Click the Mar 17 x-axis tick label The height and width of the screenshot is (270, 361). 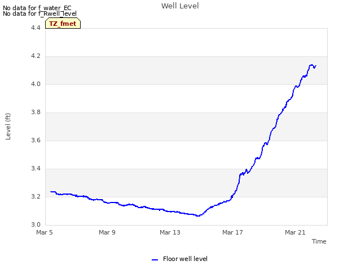coord(232,232)
